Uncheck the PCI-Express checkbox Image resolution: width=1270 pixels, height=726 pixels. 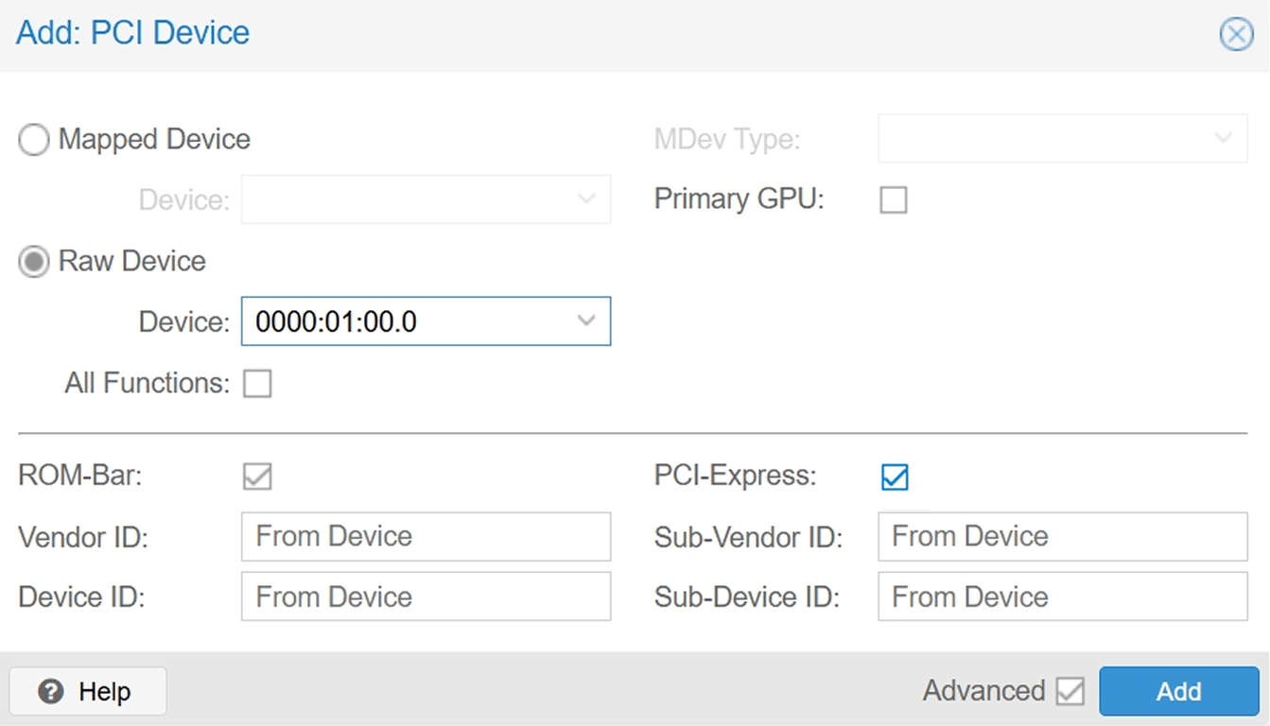point(894,476)
